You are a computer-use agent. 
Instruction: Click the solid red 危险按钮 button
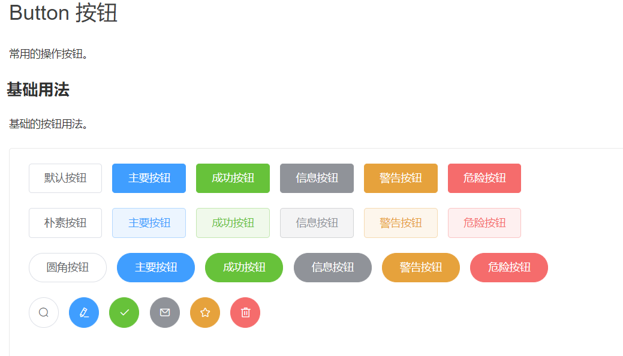484,178
